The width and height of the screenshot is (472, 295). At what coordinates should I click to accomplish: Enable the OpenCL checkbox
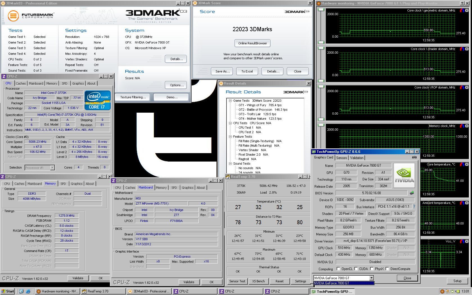pos(339,269)
